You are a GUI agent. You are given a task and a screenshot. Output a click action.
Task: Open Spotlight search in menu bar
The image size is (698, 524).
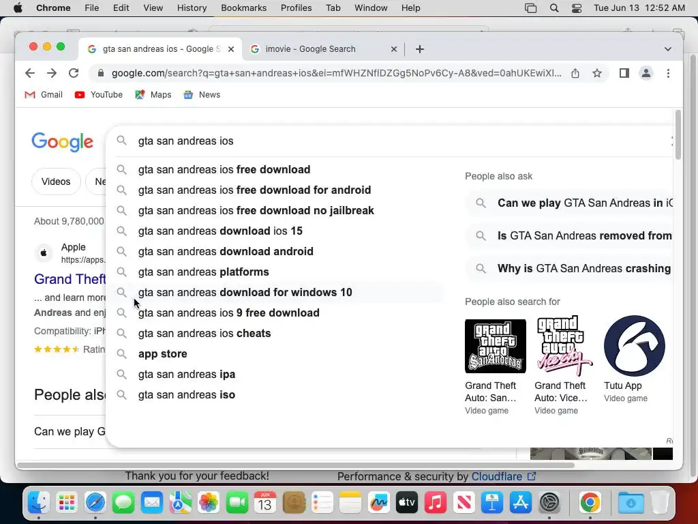coord(553,8)
